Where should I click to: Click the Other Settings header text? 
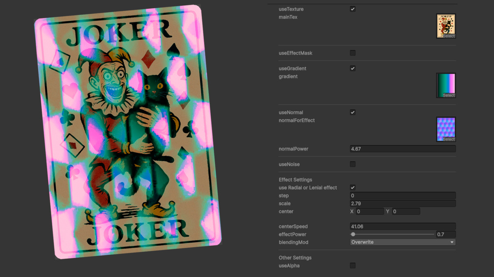tap(295, 258)
